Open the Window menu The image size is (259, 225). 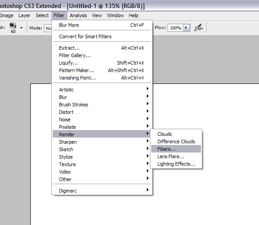(x=115, y=15)
